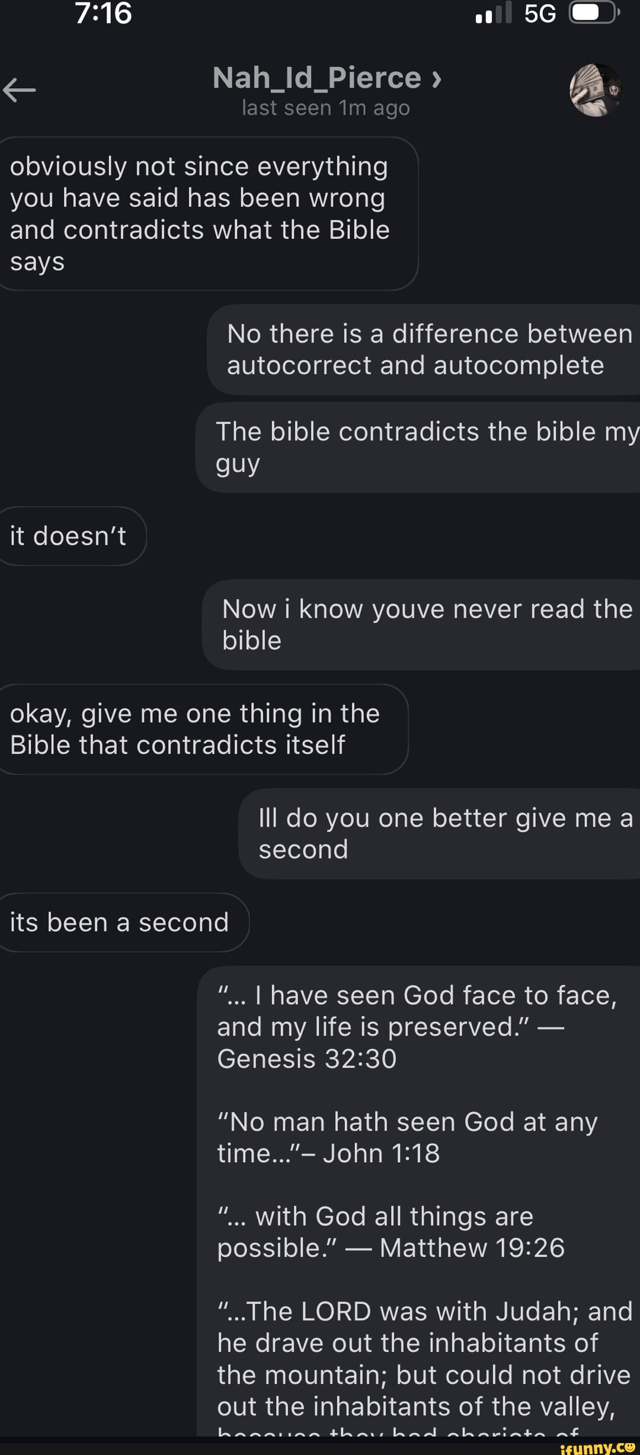
Task: Open the Nah_Id_Pierce chat header
Action: tap(317, 78)
